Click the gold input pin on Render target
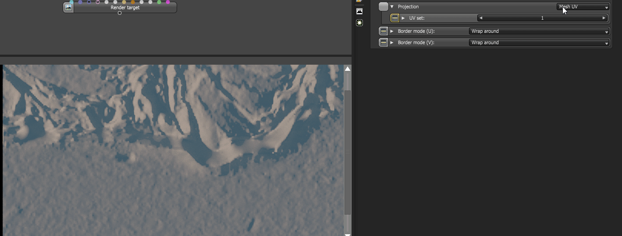Screen dimensions: 622x236 point(124,2)
